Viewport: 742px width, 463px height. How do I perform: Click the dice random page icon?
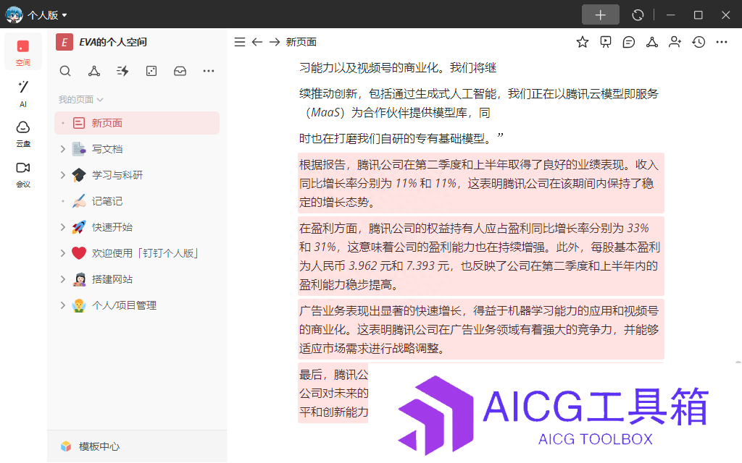pyautogui.click(x=151, y=71)
